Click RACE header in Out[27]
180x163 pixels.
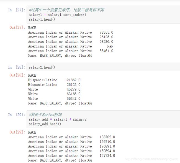pos(32,28)
